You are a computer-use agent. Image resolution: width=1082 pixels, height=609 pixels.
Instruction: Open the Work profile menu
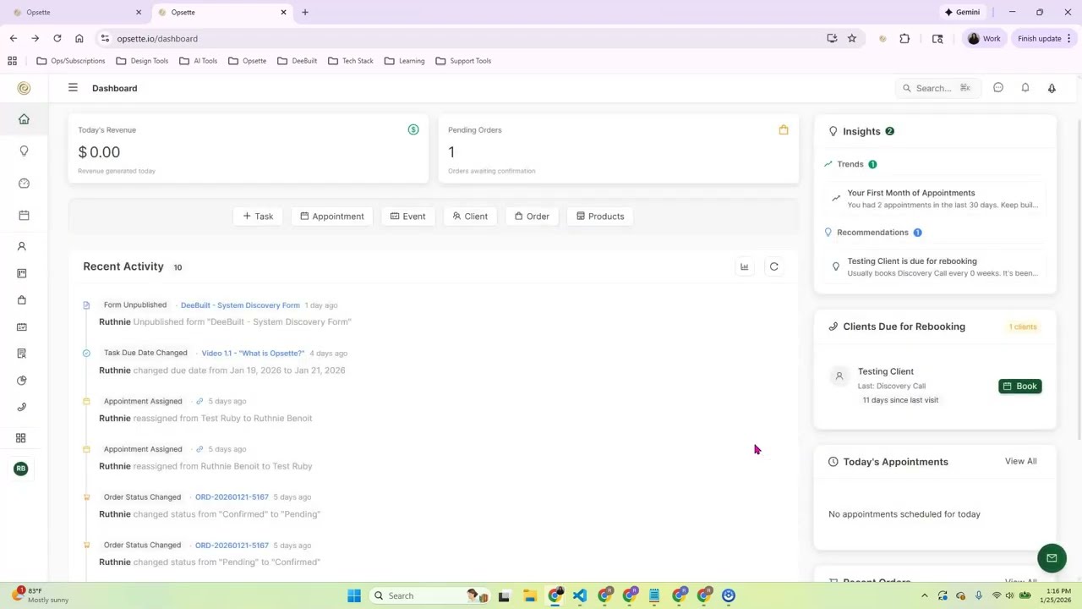pos(984,39)
